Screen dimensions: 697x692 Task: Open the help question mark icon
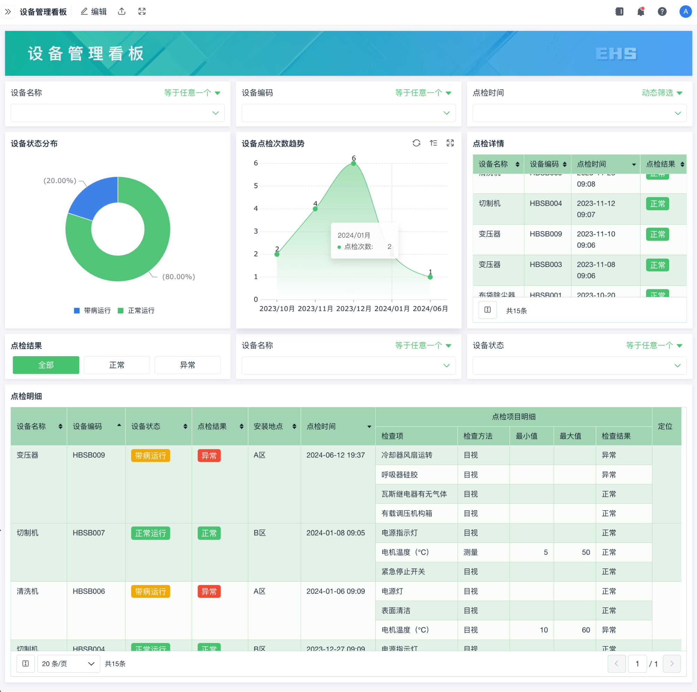[x=662, y=12]
